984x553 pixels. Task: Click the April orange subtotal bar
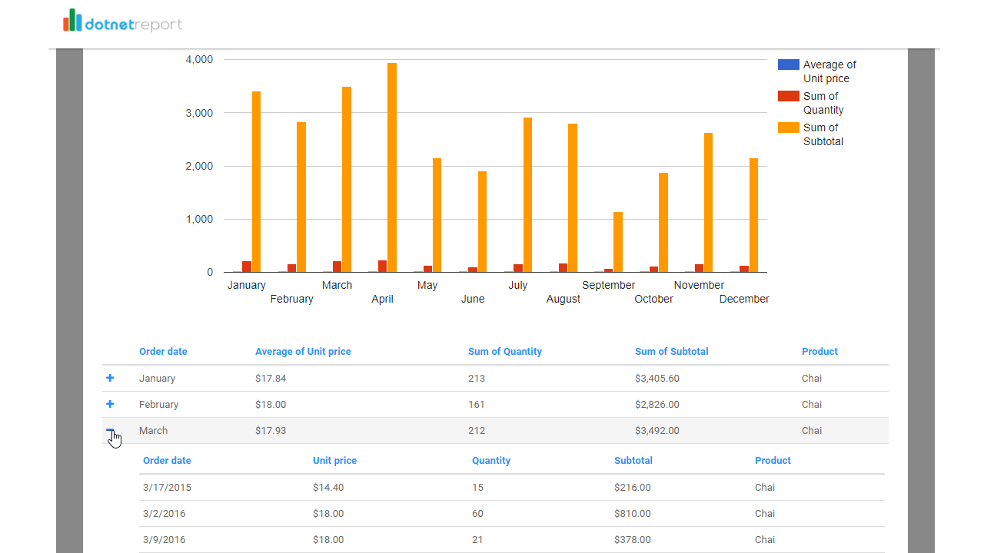[x=392, y=167]
